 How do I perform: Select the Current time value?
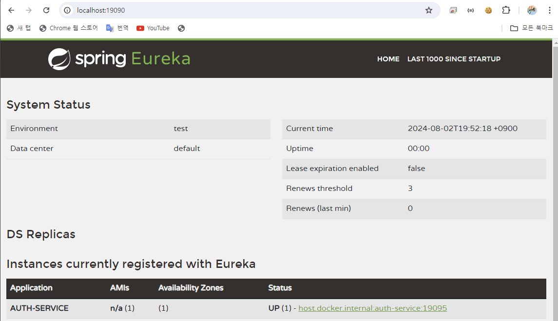click(x=462, y=129)
